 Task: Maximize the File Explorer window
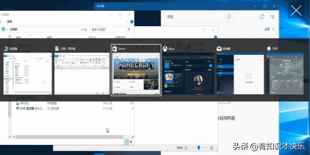point(120,14)
